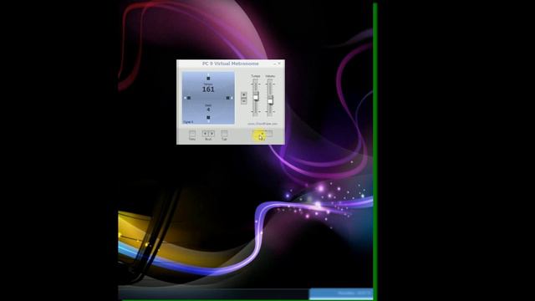Click the Virtual Metronome title bar text
The height and width of the screenshot is (301, 535).
(x=231, y=64)
